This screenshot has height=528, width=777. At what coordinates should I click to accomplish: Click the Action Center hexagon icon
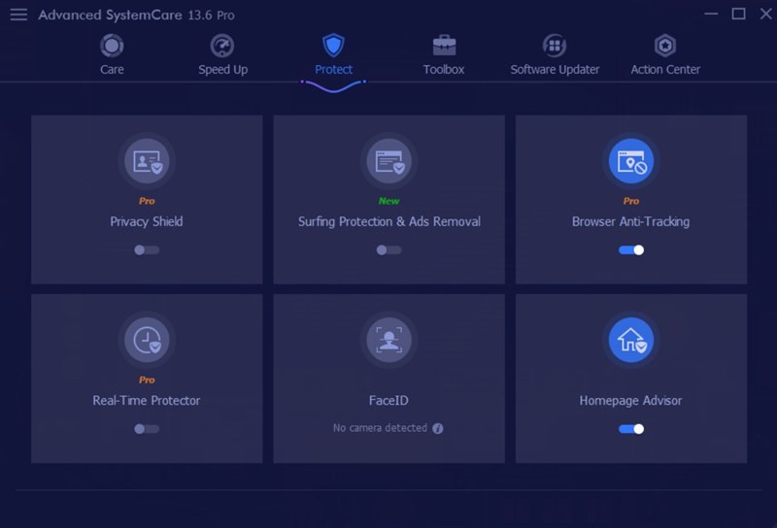(665, 46)
